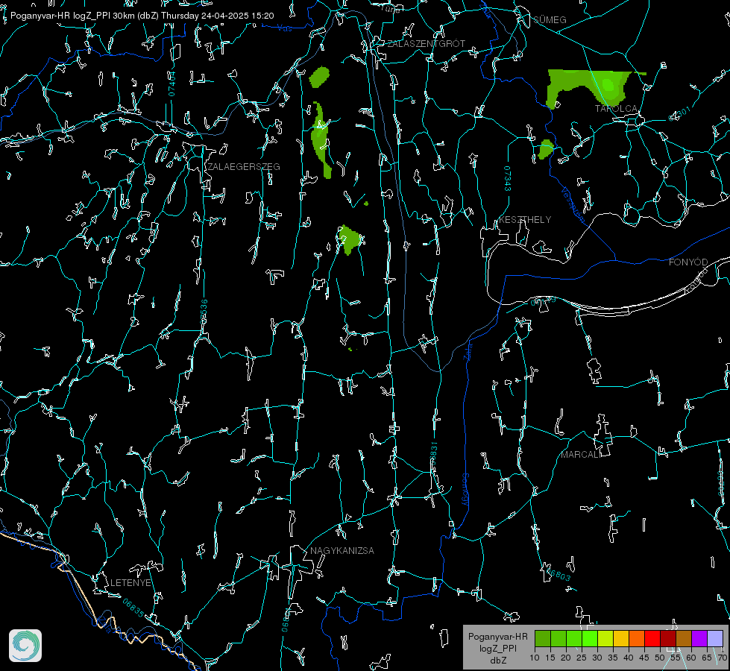The image size is (730, 671).
Task: Click the radar title with date 24-04-2025 15:20
Action: 142,16
